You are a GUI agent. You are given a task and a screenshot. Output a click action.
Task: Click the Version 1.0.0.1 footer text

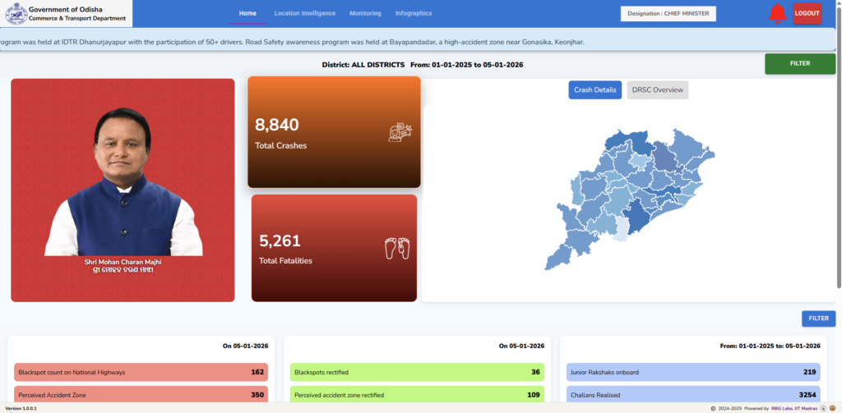(x=21, y=409)
